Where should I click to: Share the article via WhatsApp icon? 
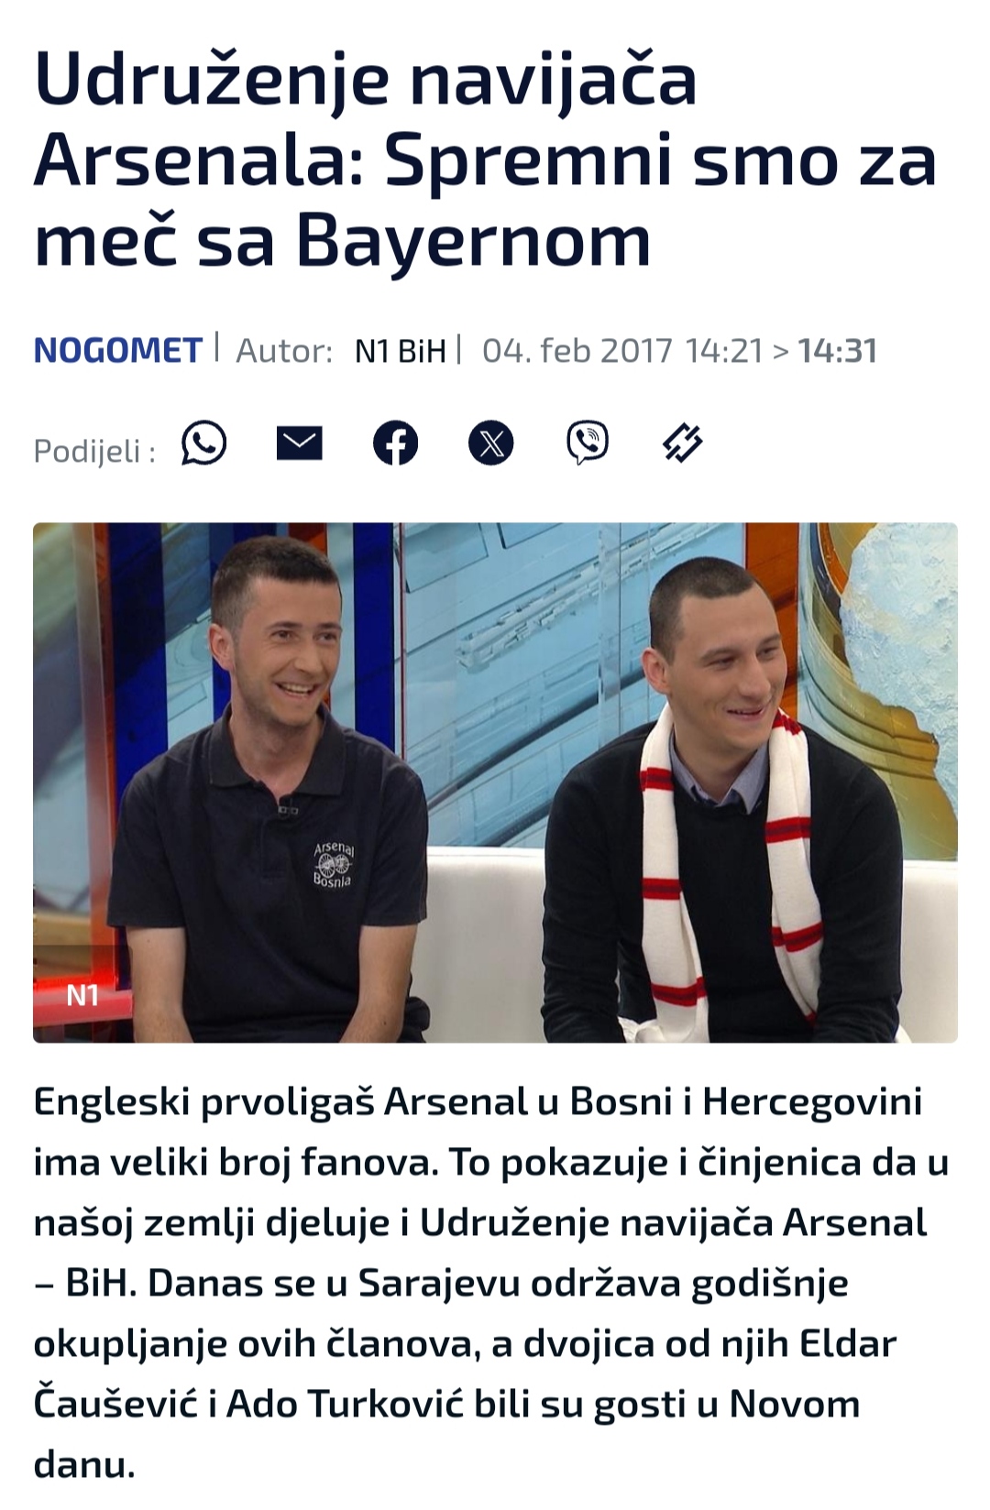pyautogui.click(x=203, y=443)
